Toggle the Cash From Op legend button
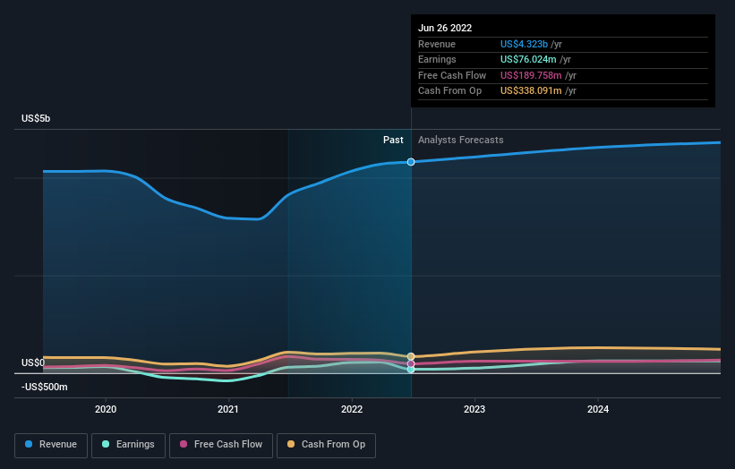 [326, 445]
